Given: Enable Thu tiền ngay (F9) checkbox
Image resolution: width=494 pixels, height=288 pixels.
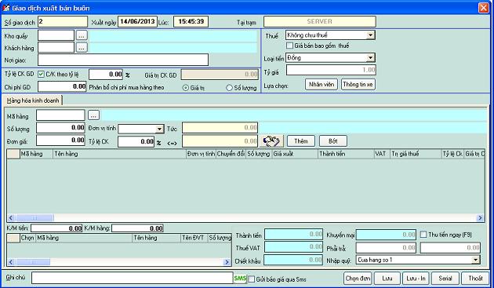Looking at the screenshot, I should point(423,235).
